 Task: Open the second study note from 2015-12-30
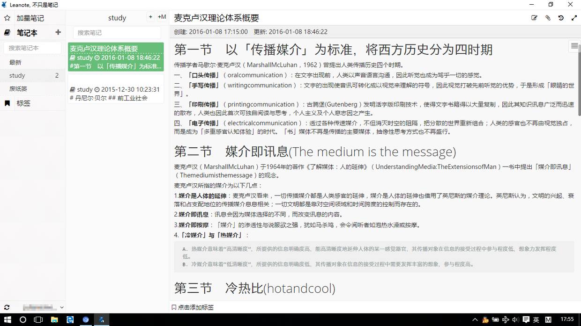click(x=116, y=94)
